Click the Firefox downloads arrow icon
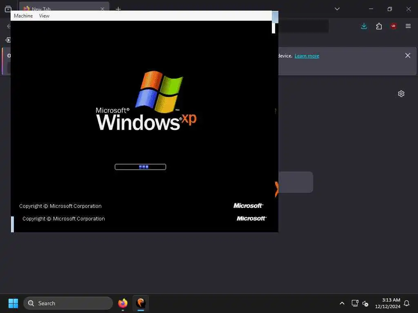Viewport: 418px width, 313px height. (x=364, y=26)
